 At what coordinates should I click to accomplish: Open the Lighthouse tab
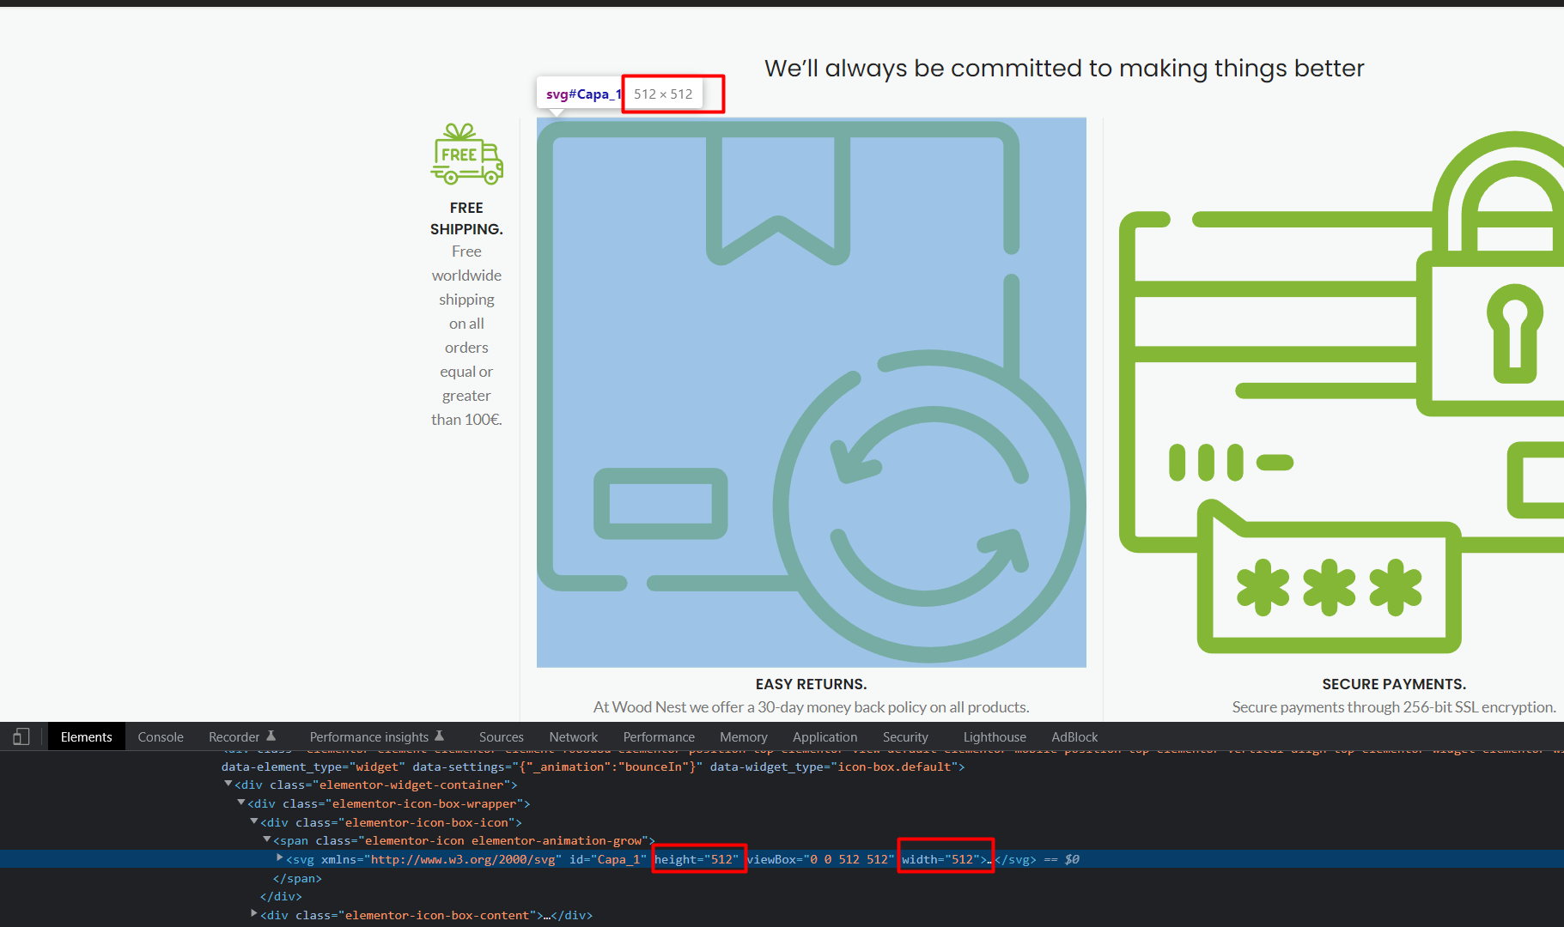(x=995, y=736)
